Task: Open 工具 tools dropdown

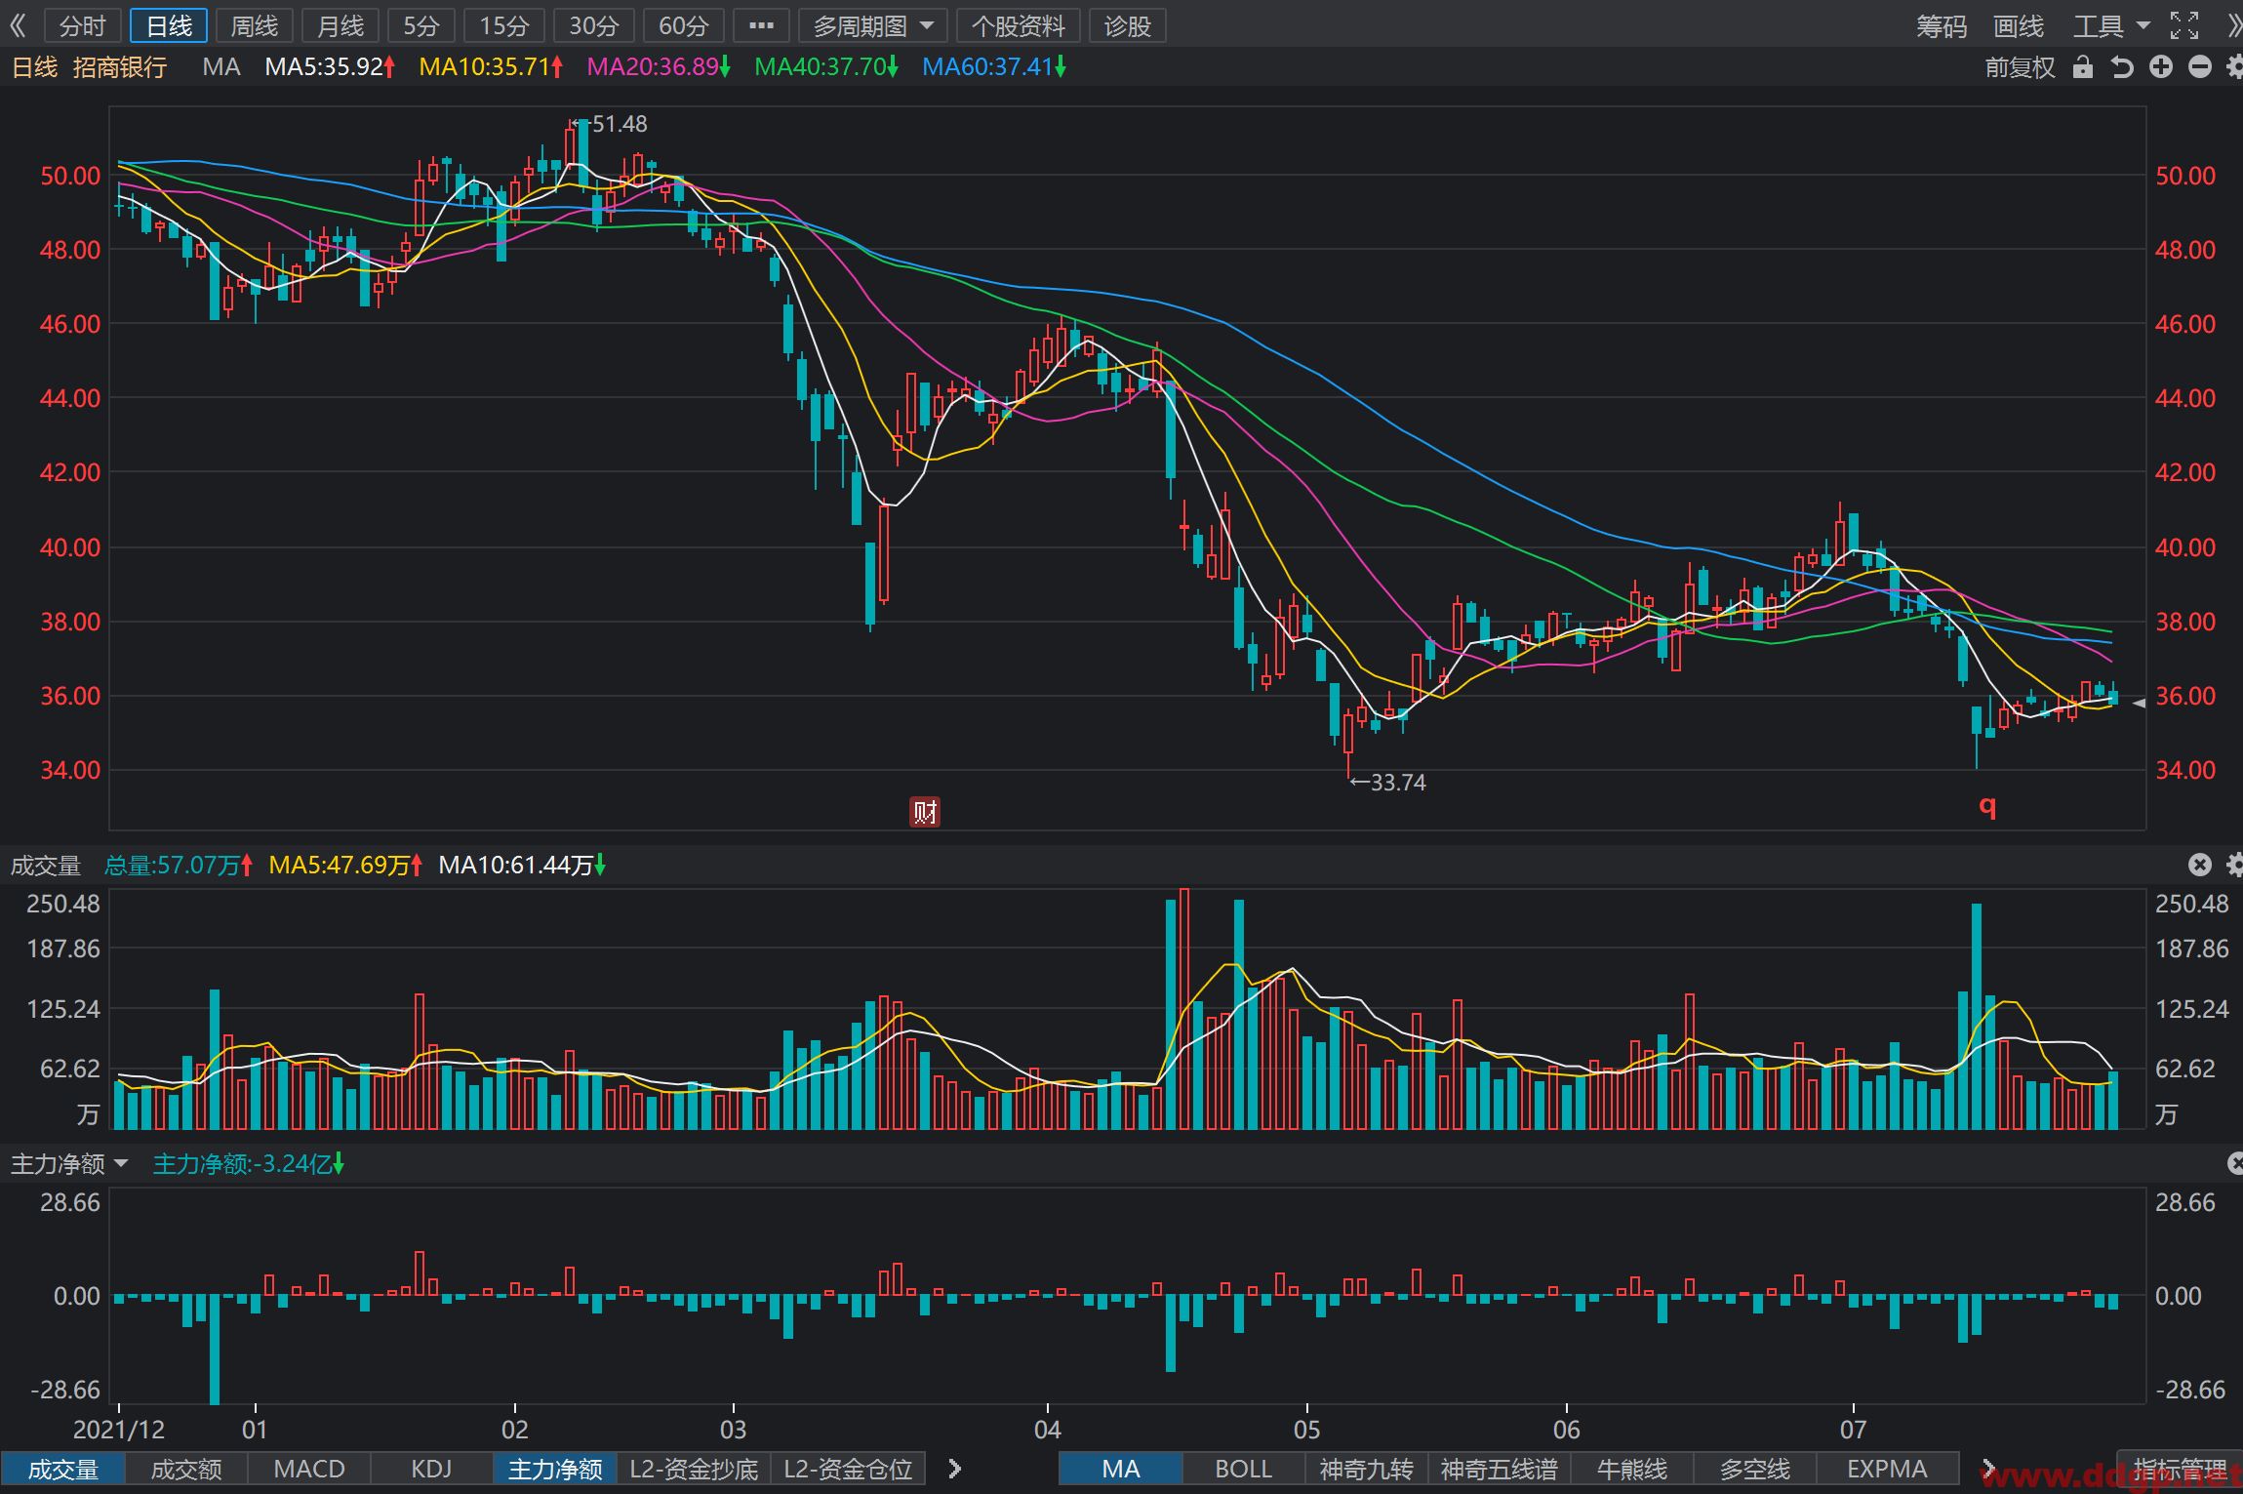Action: tap(2110, 25)
